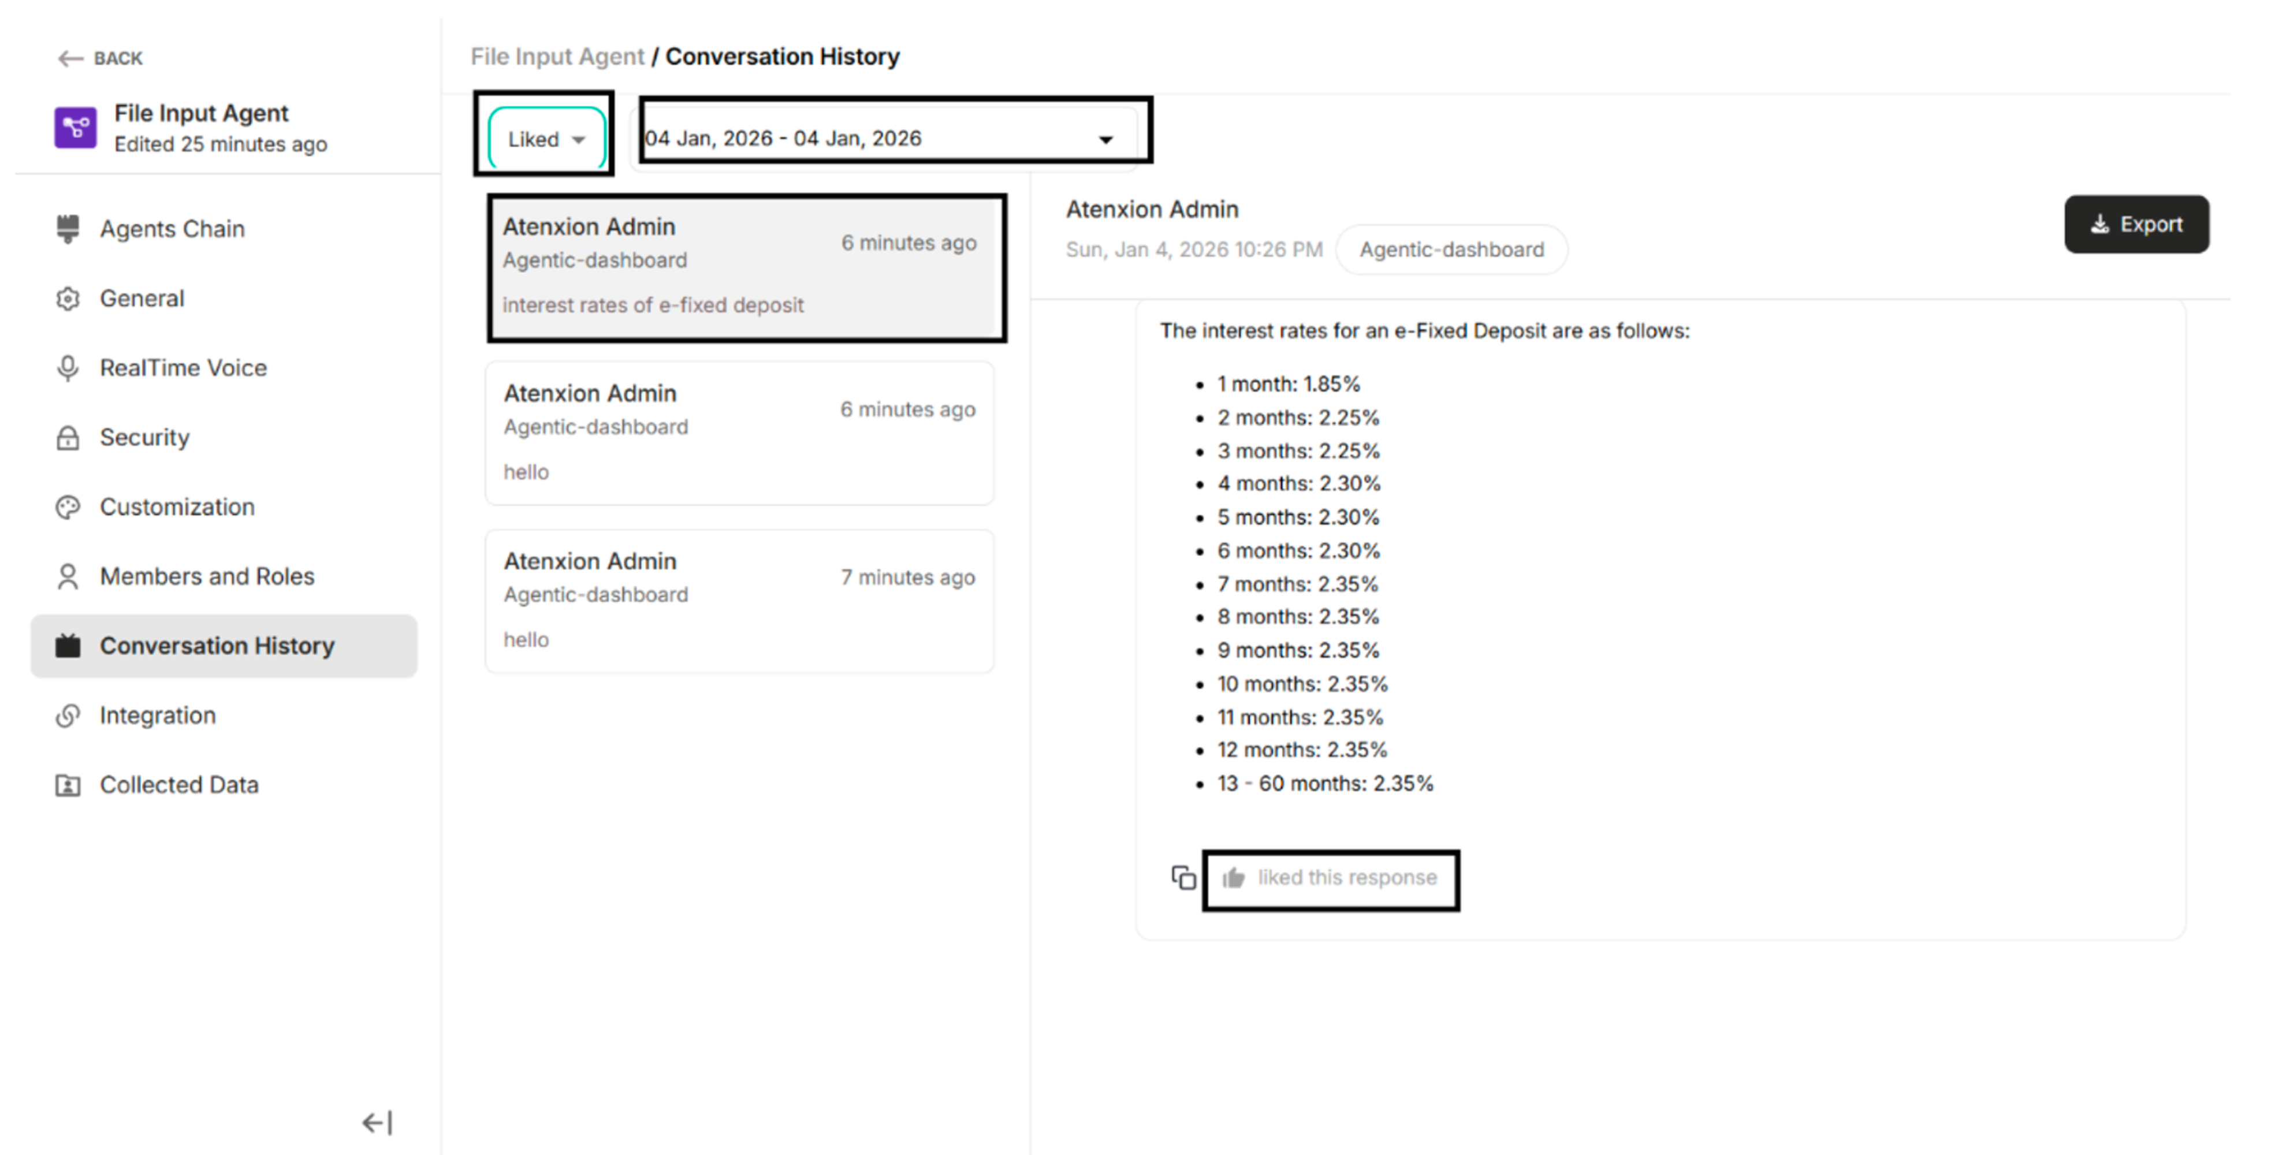
Task: Click the Agents Chain sidebar icon
Action: [68, 229]
